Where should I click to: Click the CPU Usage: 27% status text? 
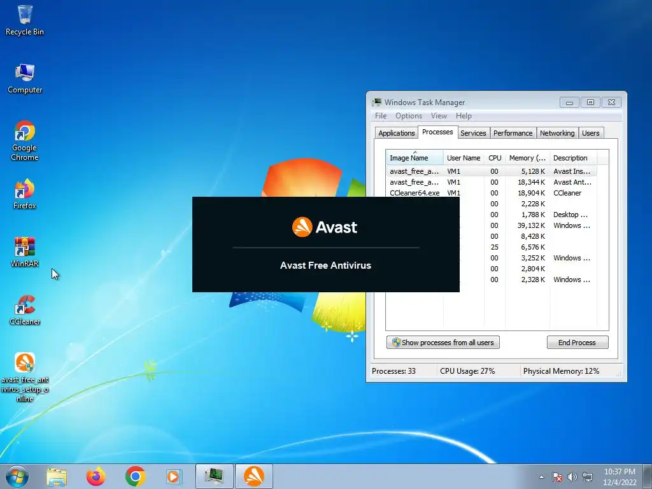[x=467, y=371]
